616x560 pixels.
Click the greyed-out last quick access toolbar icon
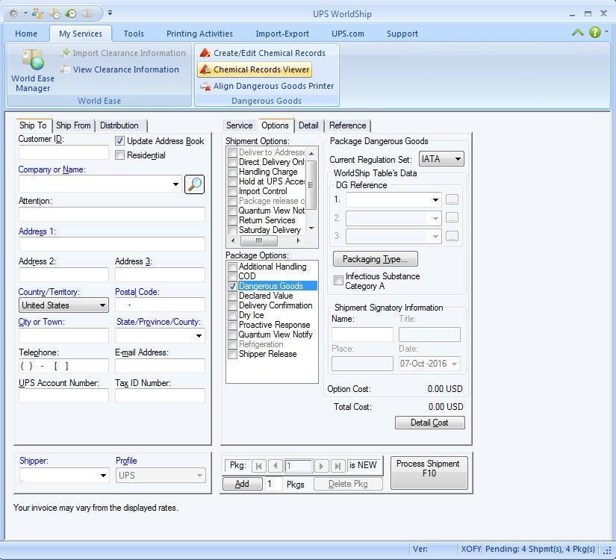pyautogui.click(x=87, y=13)
